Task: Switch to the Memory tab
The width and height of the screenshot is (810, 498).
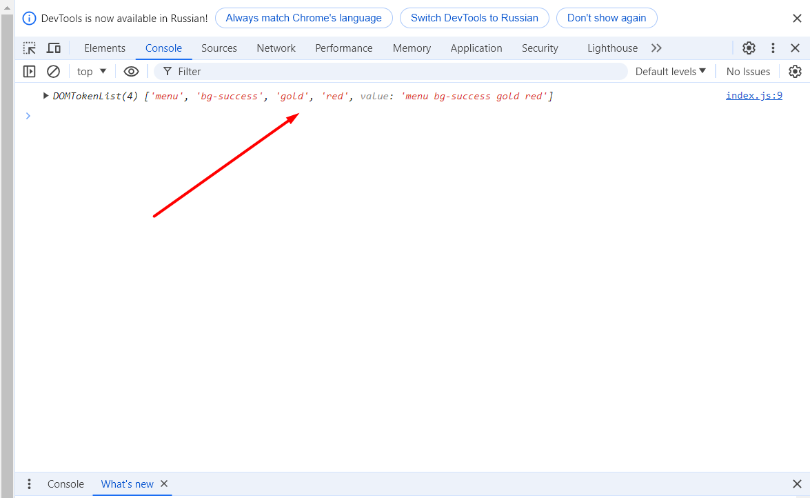Action: coord(412,48)
